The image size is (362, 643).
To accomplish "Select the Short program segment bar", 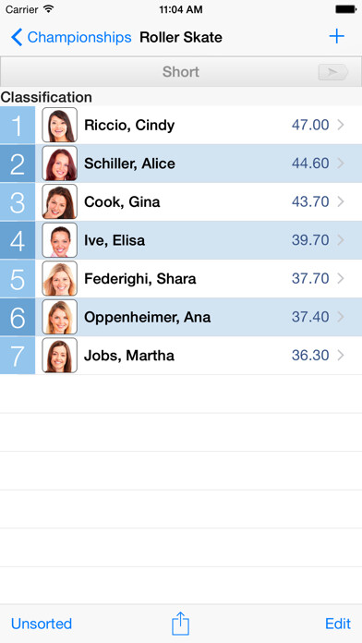I will [181, 72].
